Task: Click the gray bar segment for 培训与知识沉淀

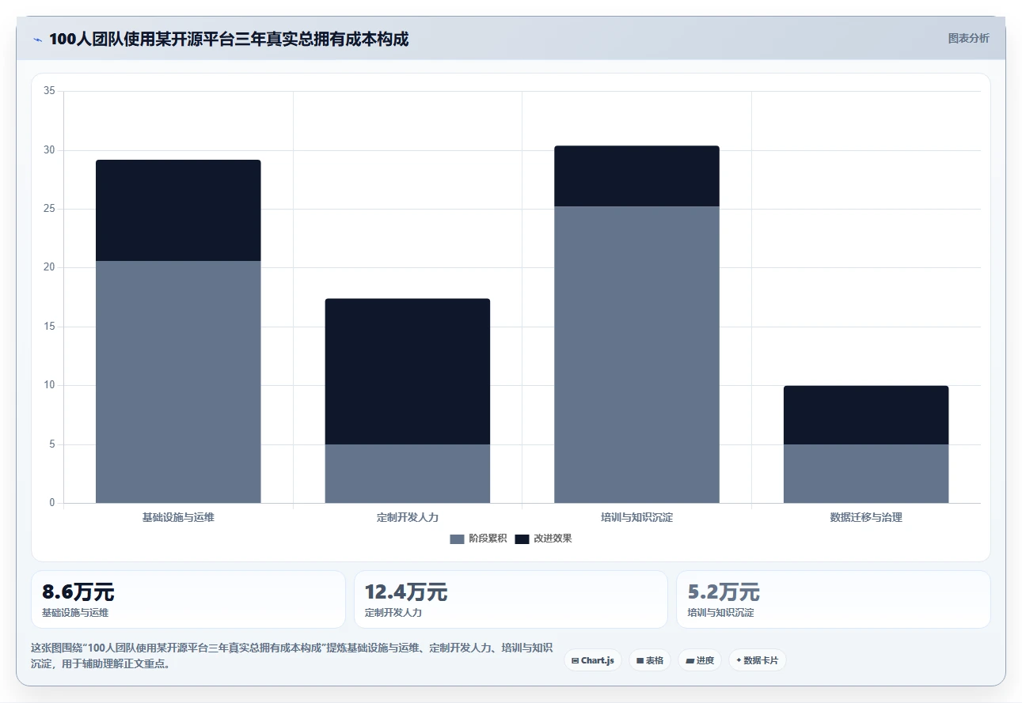Action: click(x=636, y=354)
